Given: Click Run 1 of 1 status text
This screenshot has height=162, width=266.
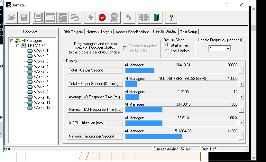Looking at the screenshot, I should 210,149.
